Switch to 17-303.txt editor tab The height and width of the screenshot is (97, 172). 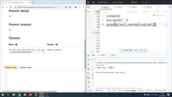click(x=119, y=7)
